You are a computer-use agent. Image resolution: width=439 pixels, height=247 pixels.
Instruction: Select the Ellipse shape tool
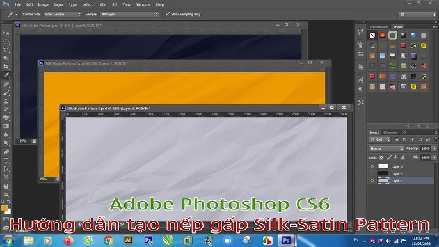point(6,177)
